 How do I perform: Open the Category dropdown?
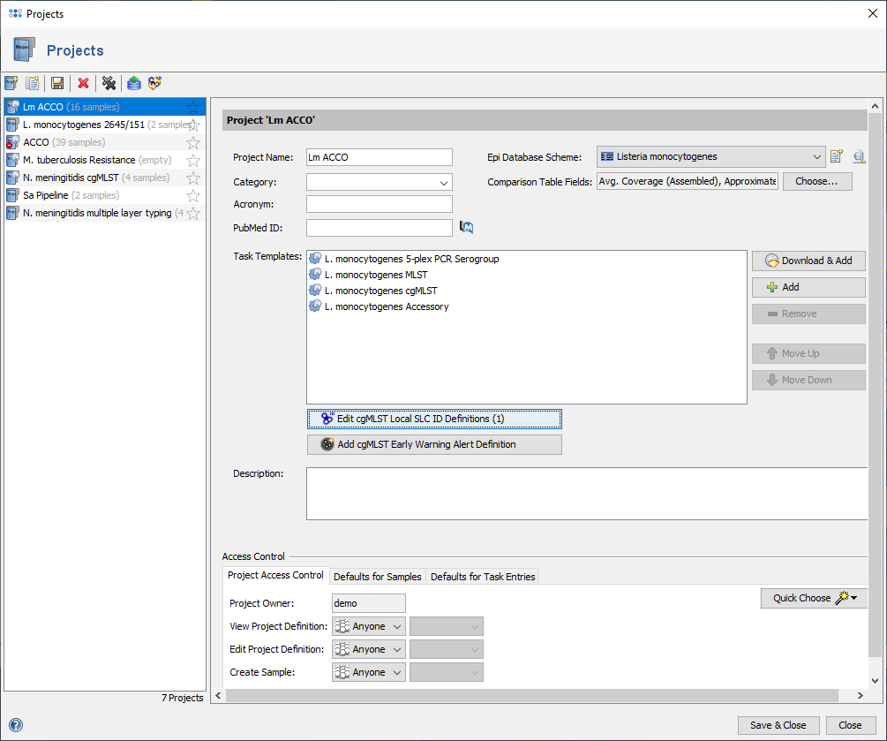(x=443, y=182)
